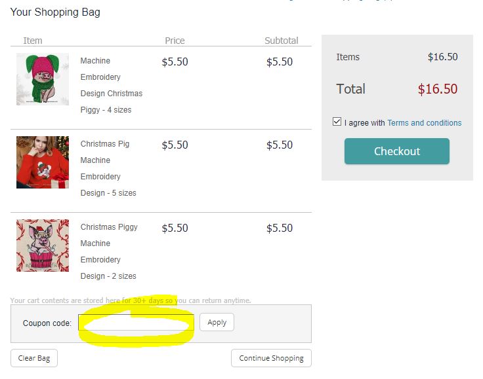View the piggy in bucket product image
Screen dimensions: 483x379
[x=43, y=245]
